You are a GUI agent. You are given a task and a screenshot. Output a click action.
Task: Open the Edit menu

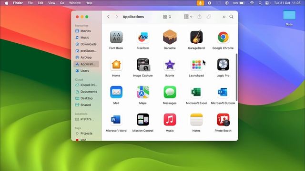[41, 3]
